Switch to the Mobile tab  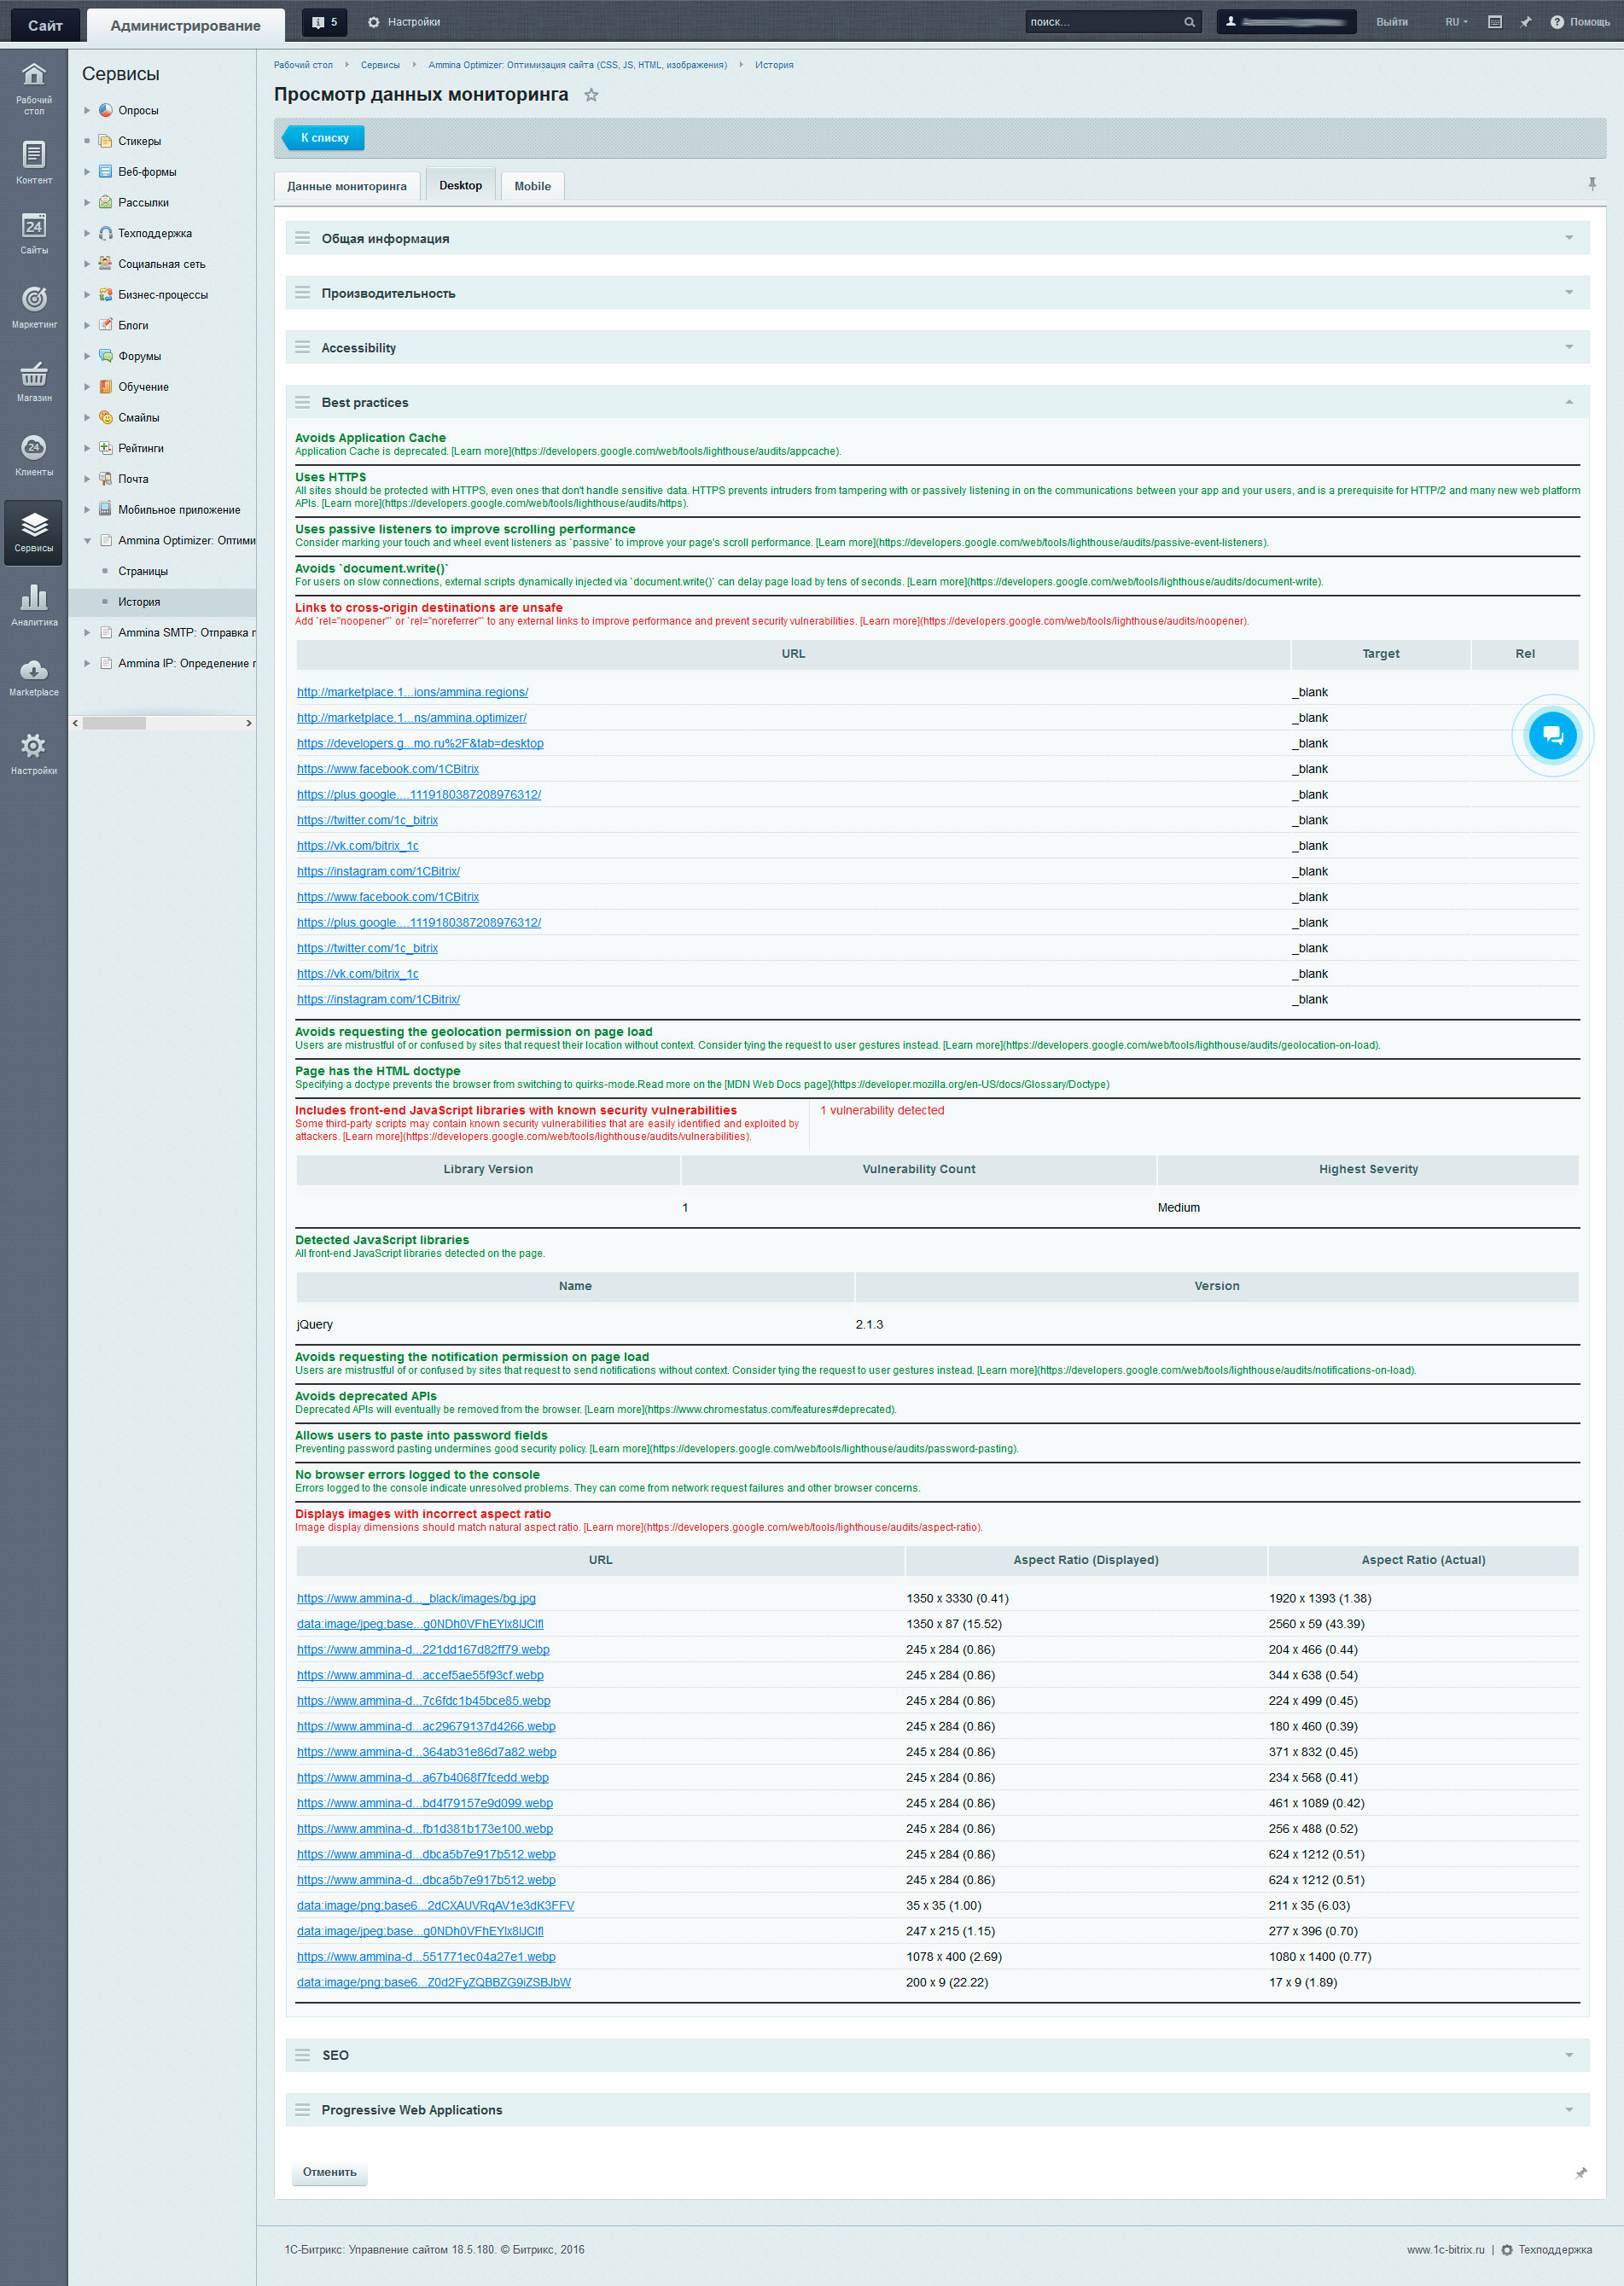click(x=532, y=186)
